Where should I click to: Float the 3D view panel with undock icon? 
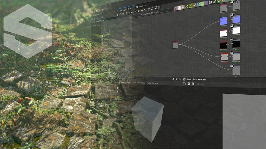(x=177, y=79)
